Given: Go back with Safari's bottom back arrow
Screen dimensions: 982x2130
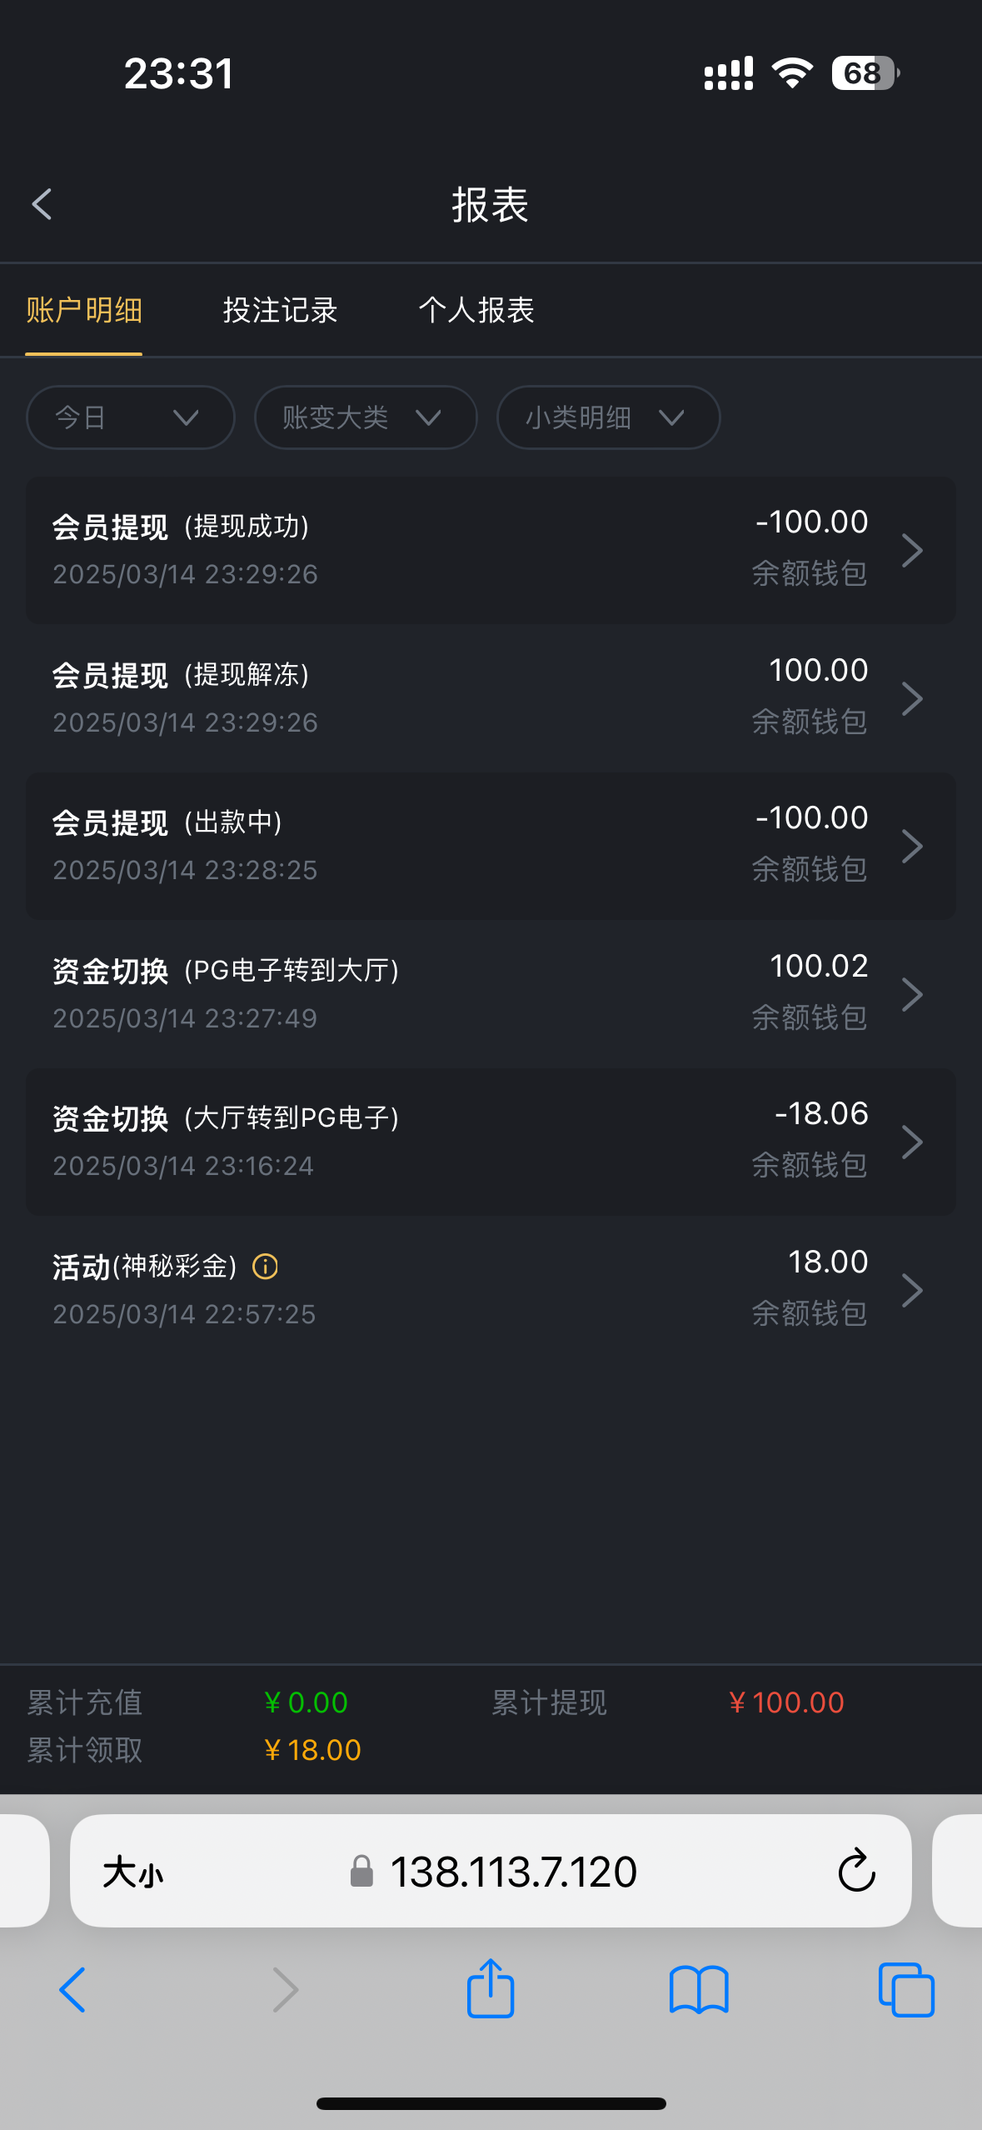Looking at the screenshot, I should pyautogui.click(x=72, y=1989).
